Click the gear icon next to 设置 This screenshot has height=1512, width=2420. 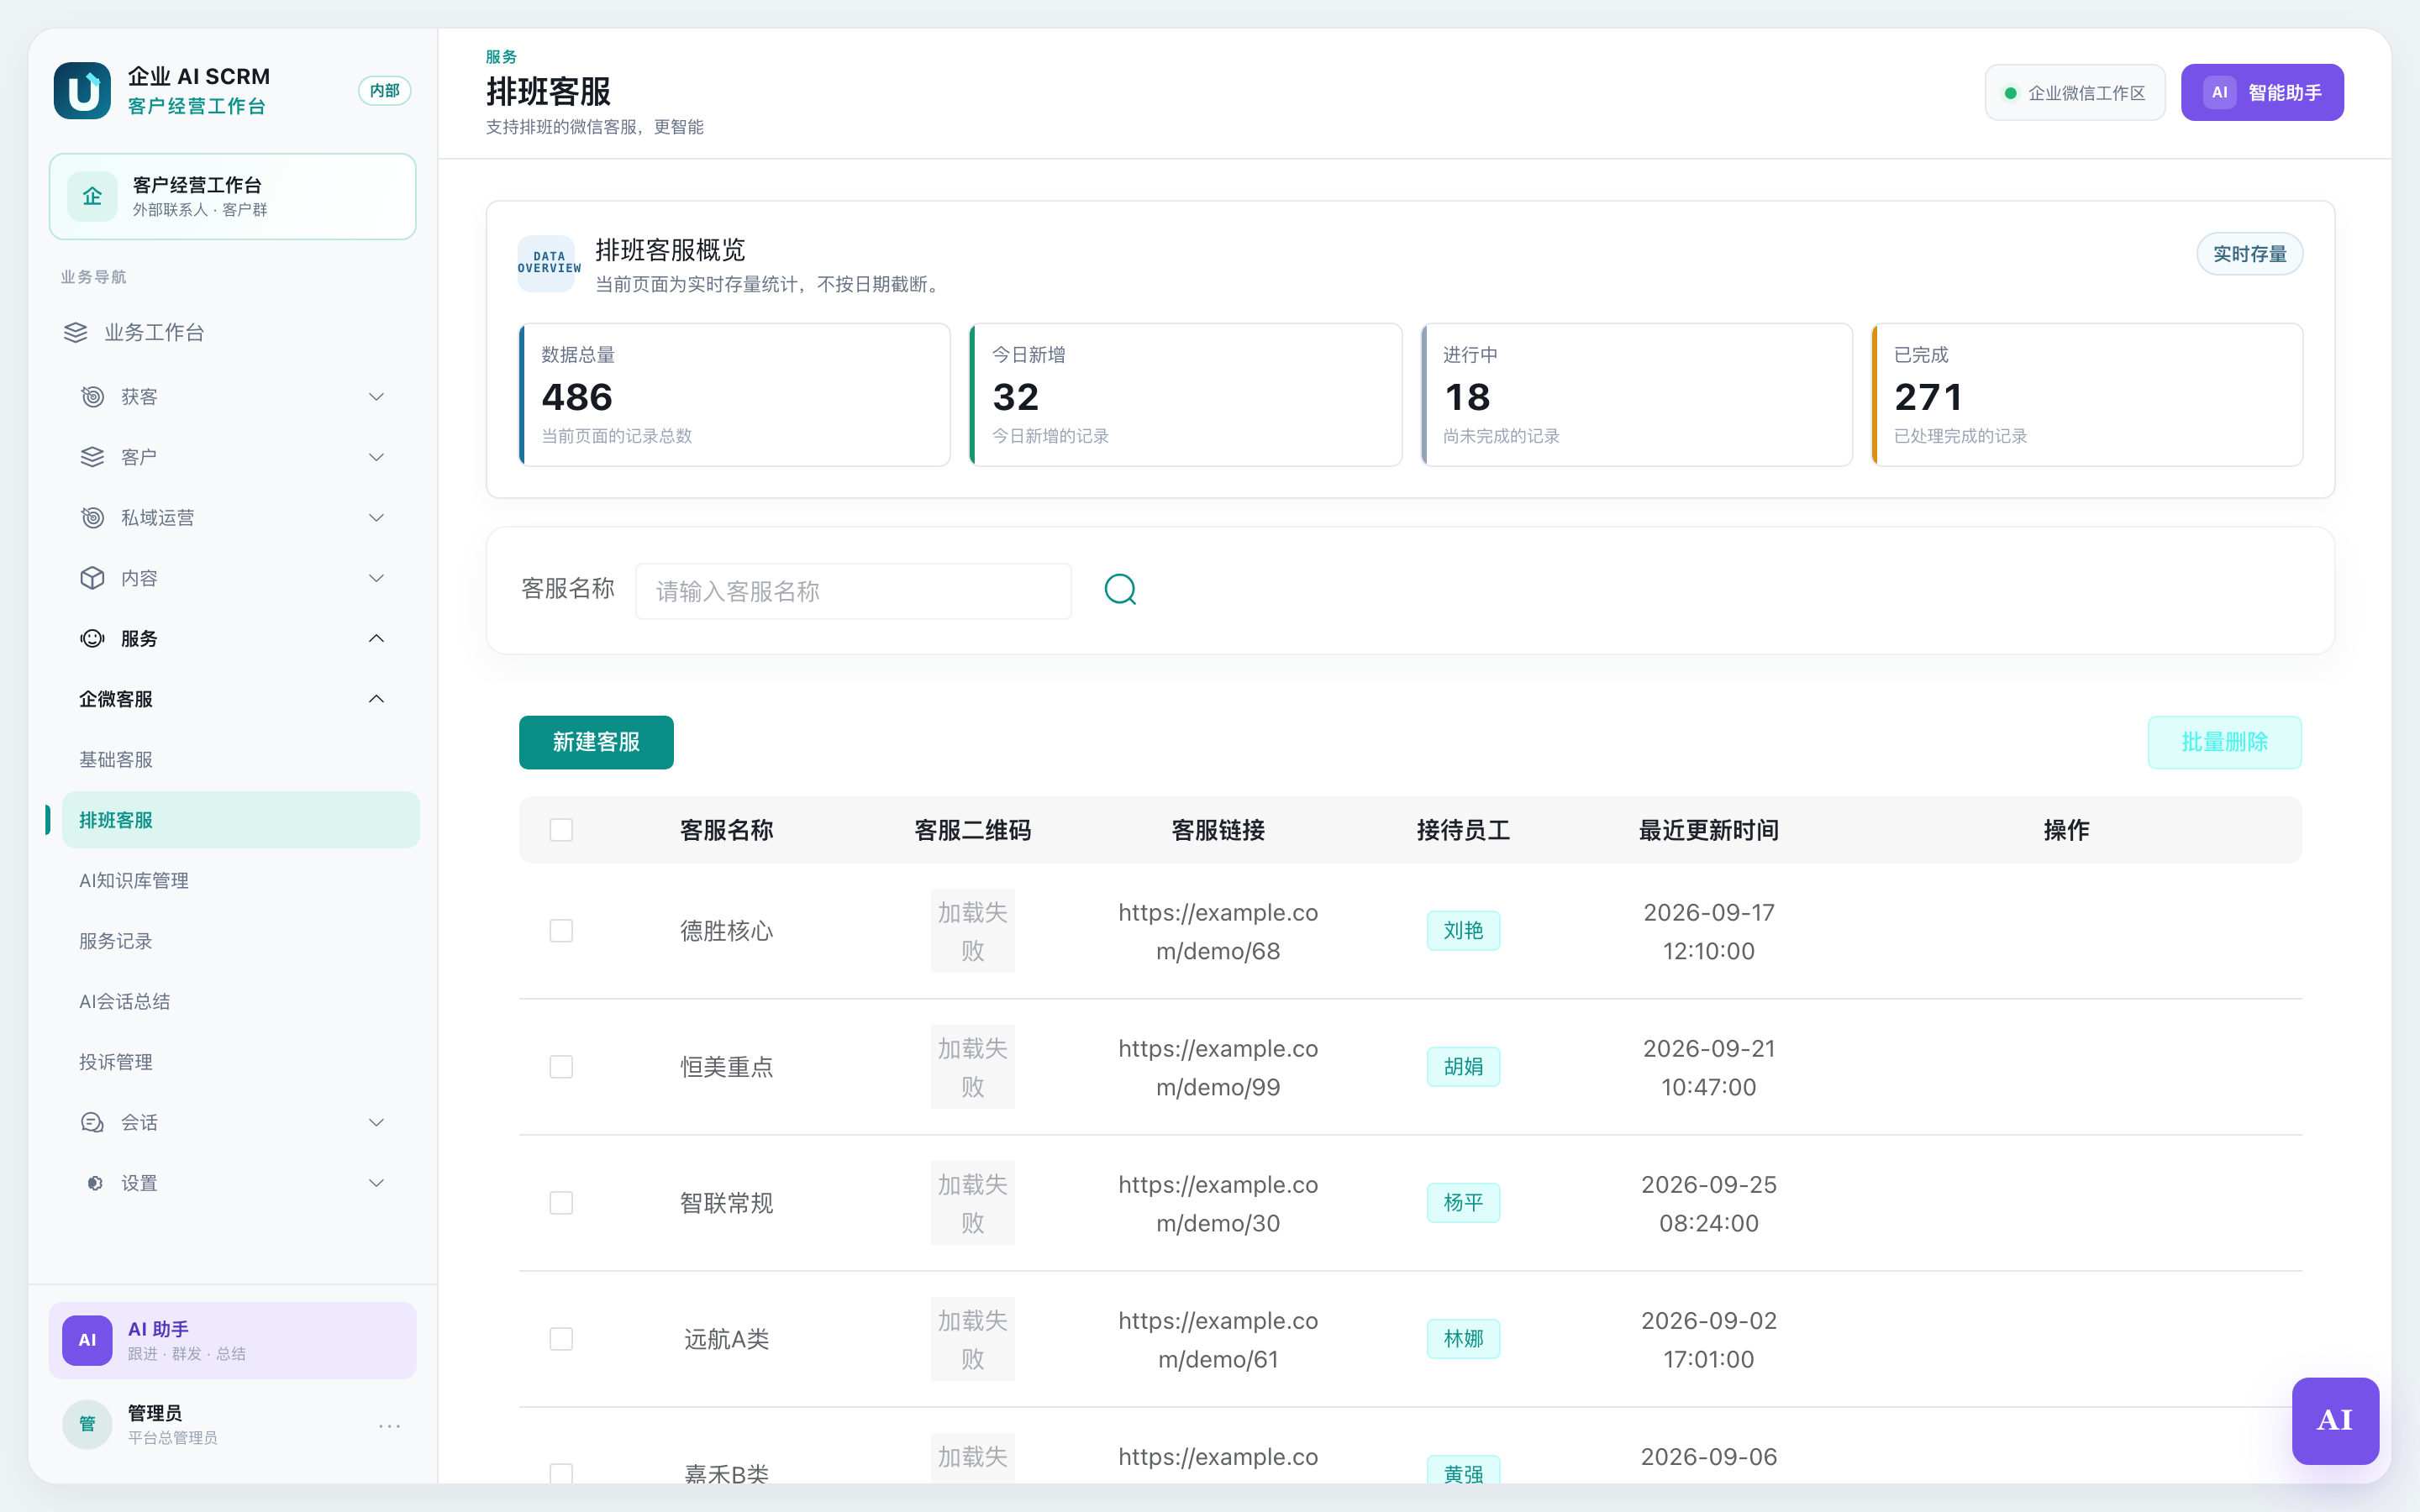point(95,1183)
